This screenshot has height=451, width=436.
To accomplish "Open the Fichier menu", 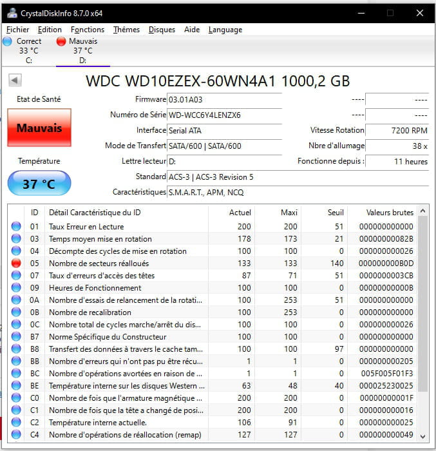I will point(18,30).
